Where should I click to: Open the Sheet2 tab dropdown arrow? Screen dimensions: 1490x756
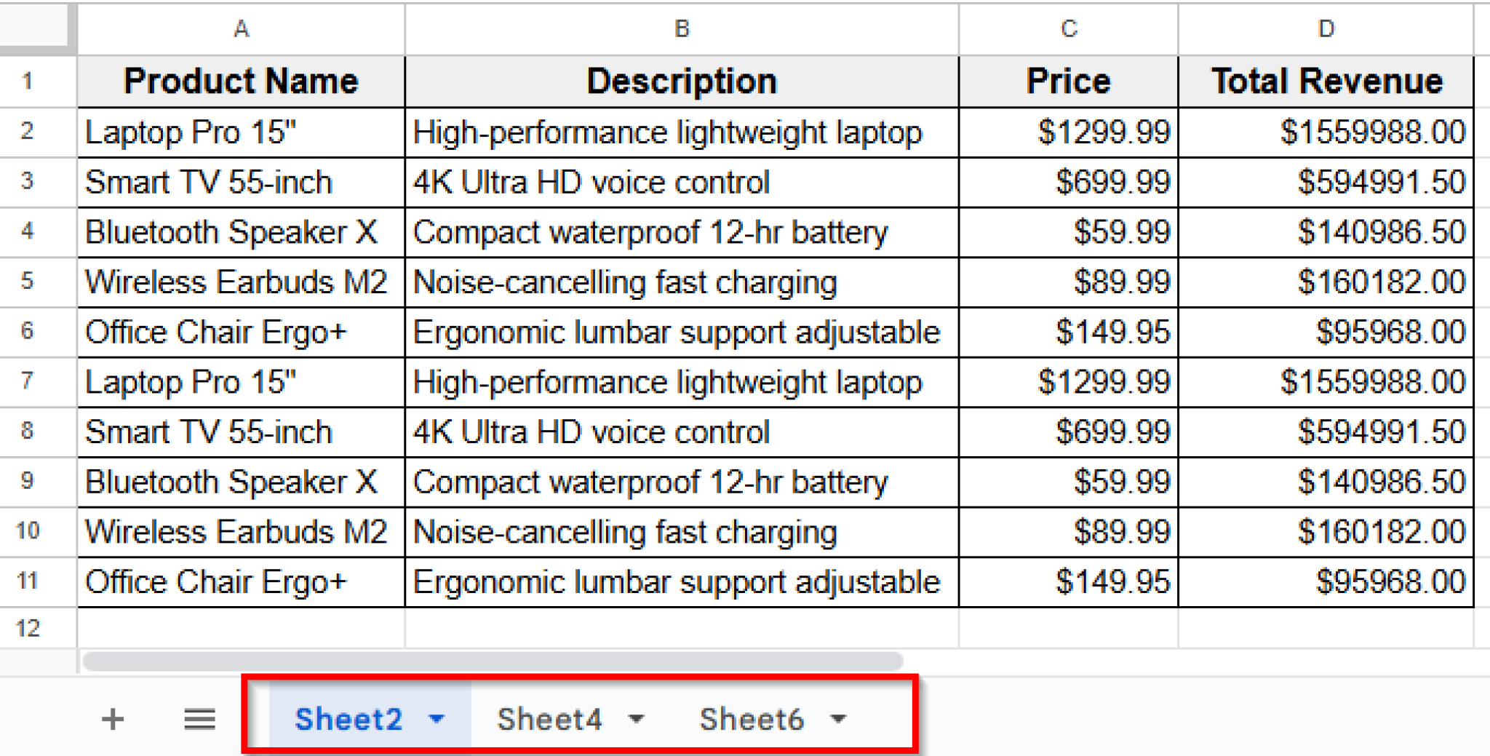(x=437, y=719)
